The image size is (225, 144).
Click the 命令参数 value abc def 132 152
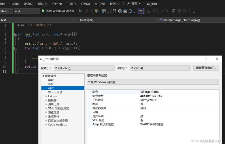[x=151, y=96]
